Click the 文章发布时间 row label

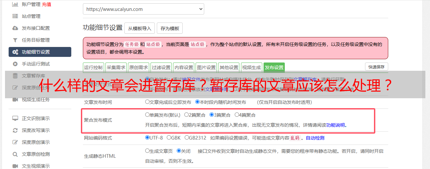(98, 102)
